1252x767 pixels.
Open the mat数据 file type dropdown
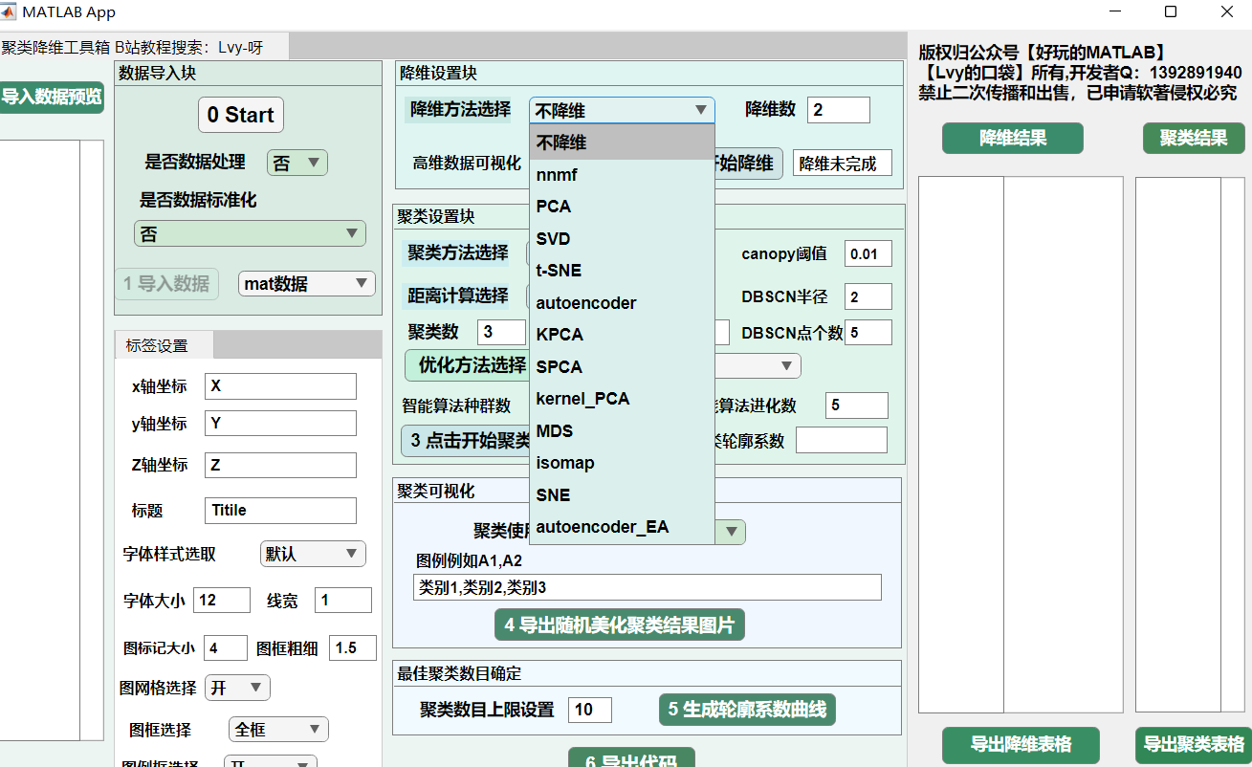pos(306,283)
